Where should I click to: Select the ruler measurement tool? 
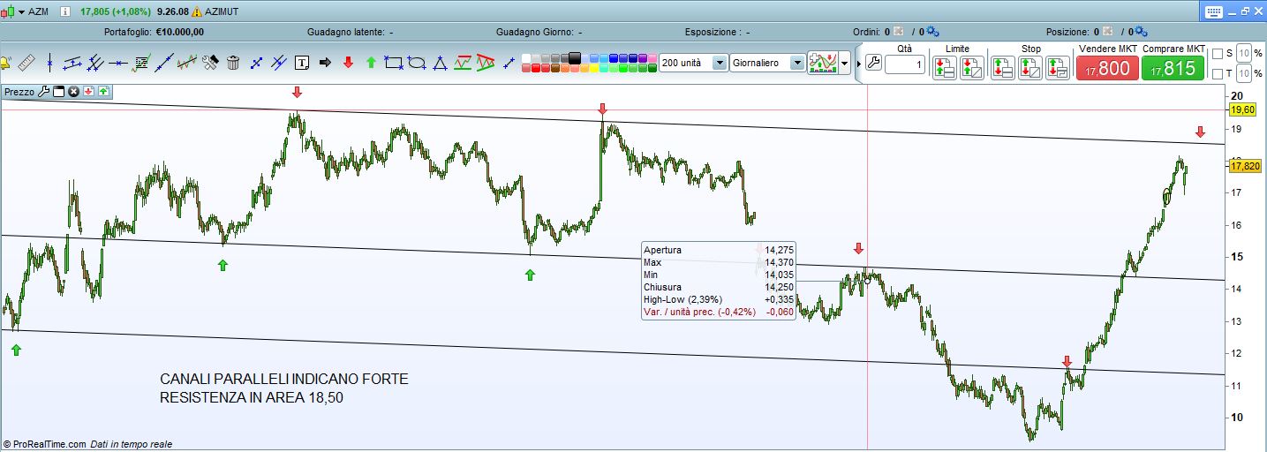(26, 63)
